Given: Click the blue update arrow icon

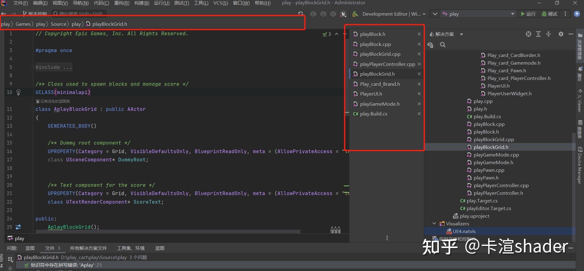Looking at the screenshot, I should pyautogui.click(x=577, y=14).
